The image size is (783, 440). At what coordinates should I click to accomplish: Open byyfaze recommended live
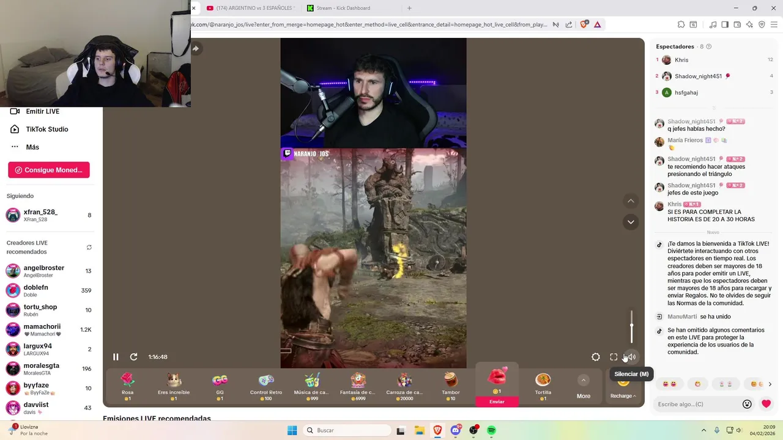(x=49, y=389)
